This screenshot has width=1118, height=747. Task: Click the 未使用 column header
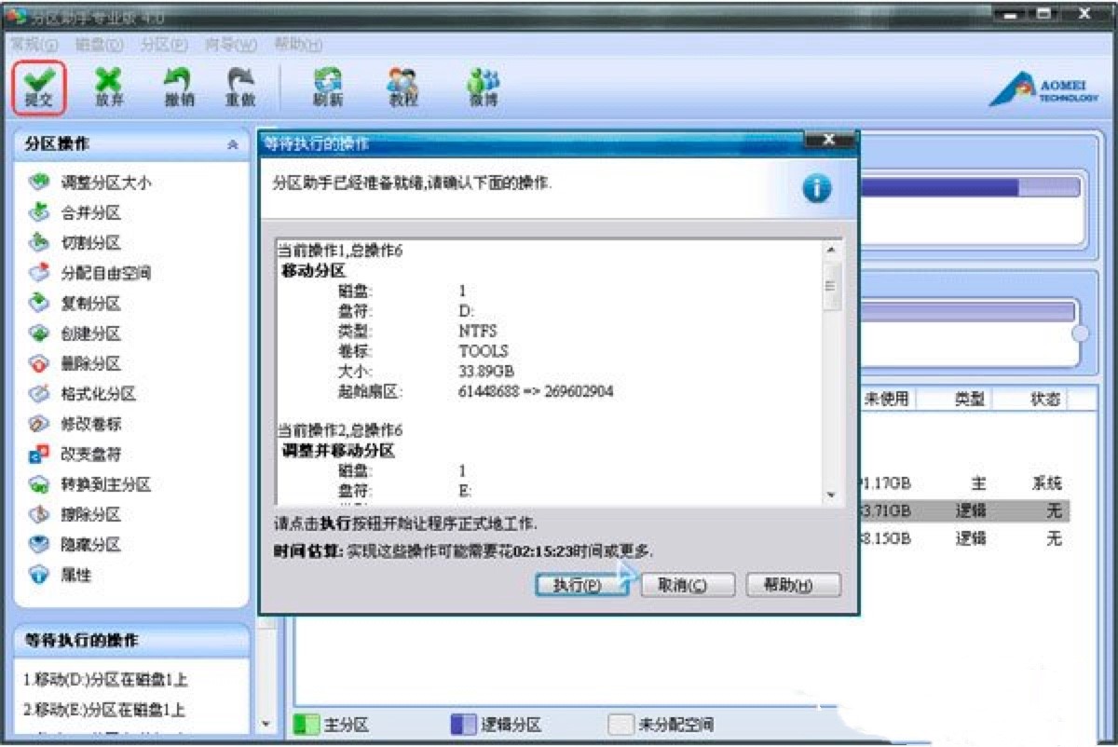[x=885, y=399]
